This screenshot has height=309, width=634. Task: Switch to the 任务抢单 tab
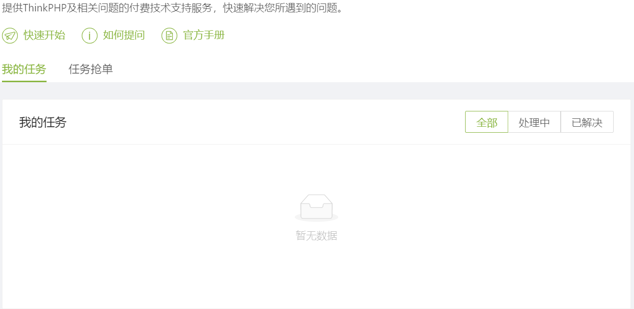[91, 69]
